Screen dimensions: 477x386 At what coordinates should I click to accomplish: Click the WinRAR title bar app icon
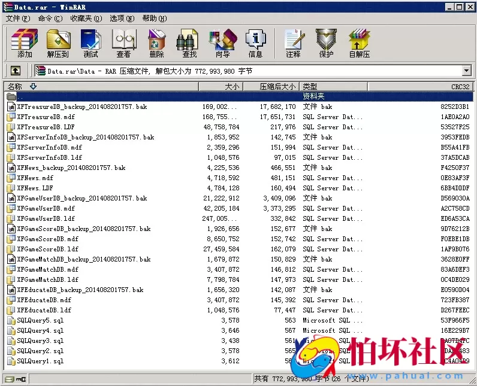point(8,7)
